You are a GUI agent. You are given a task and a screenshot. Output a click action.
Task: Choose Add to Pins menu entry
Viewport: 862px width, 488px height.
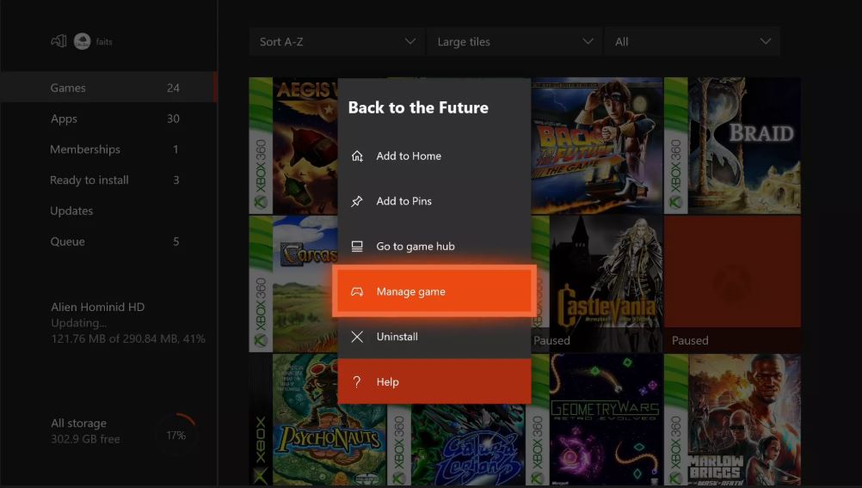pyautogui.click(x=434, y=201)
